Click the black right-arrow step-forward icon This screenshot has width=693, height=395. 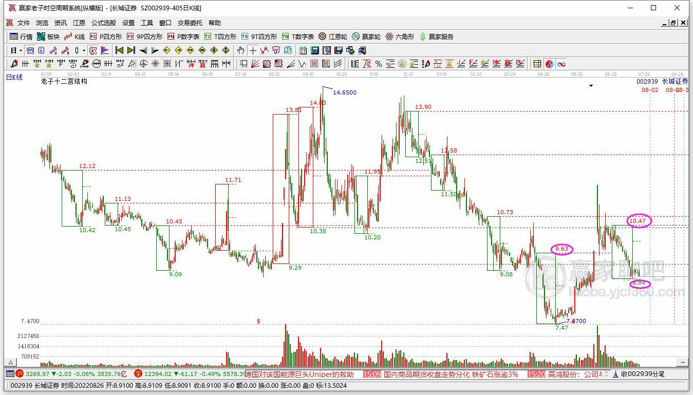(x=155, y=50)
